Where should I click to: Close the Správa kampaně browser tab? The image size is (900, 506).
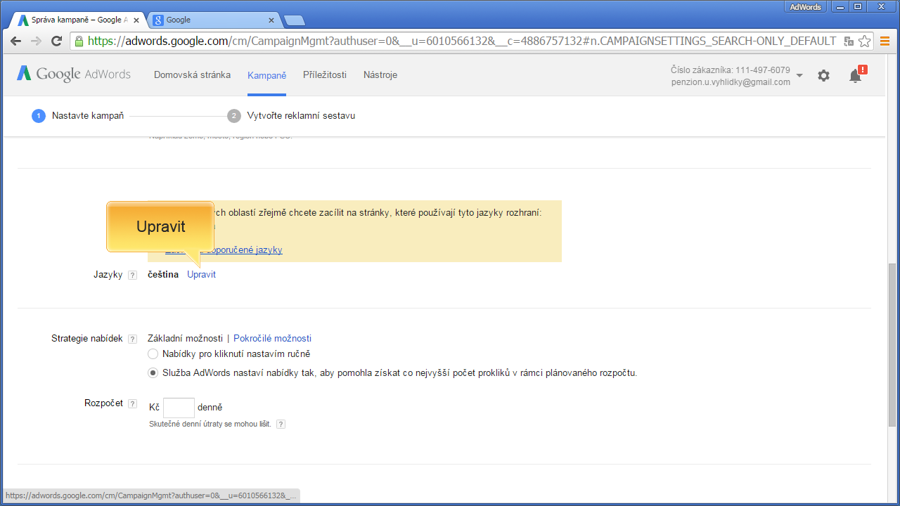point(136,20)
